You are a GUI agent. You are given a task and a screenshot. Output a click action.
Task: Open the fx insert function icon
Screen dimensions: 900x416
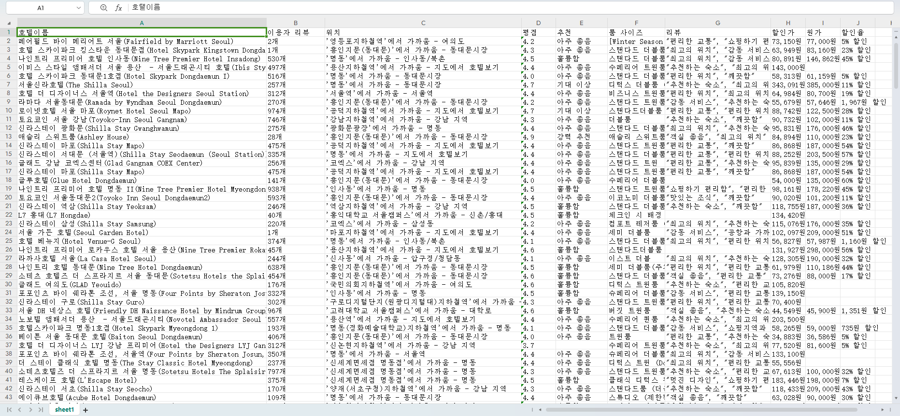[x=118, y=8]
